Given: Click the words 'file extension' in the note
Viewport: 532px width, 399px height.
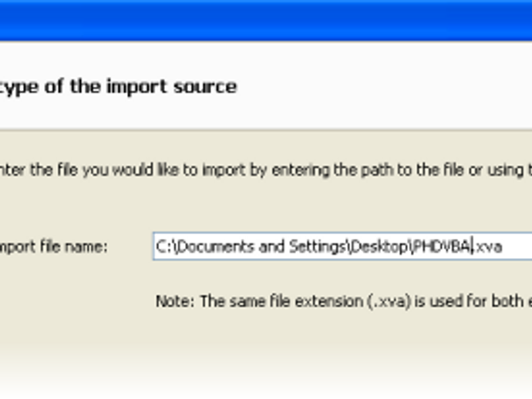Looking at the screenshot, I should click(x=315, y=301).
